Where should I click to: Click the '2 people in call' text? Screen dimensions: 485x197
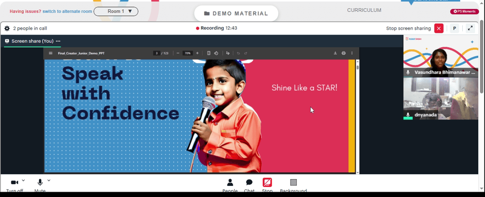pyautogui.click(x=30, y=29)
